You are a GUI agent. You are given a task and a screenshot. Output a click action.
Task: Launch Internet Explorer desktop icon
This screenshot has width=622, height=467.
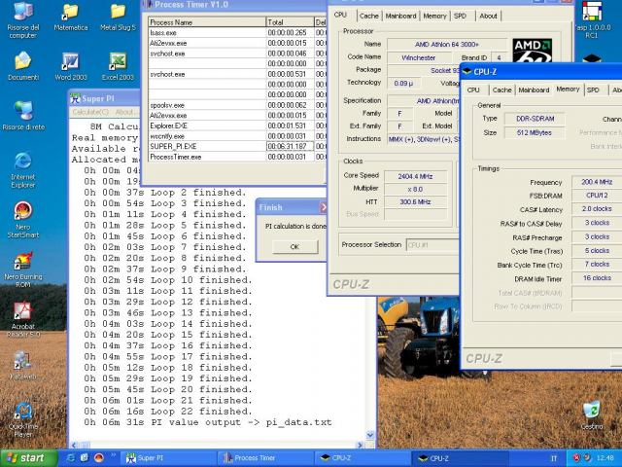pos(23,170)
